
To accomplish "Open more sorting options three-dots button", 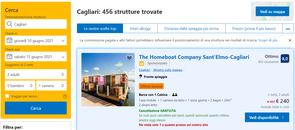I will pyautogui.click(x=288, y=29).
